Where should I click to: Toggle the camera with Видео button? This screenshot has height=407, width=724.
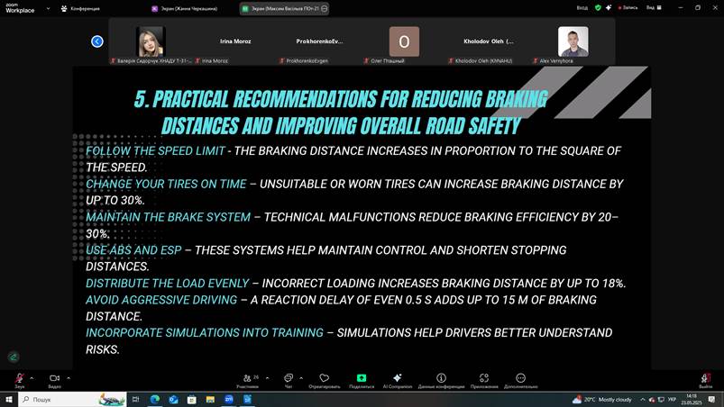tap(54, 379)
